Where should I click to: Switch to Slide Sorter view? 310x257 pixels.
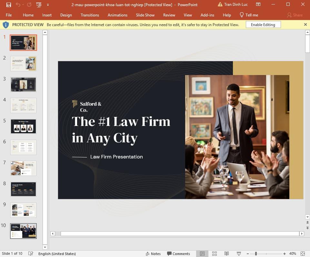coord(215,253)
